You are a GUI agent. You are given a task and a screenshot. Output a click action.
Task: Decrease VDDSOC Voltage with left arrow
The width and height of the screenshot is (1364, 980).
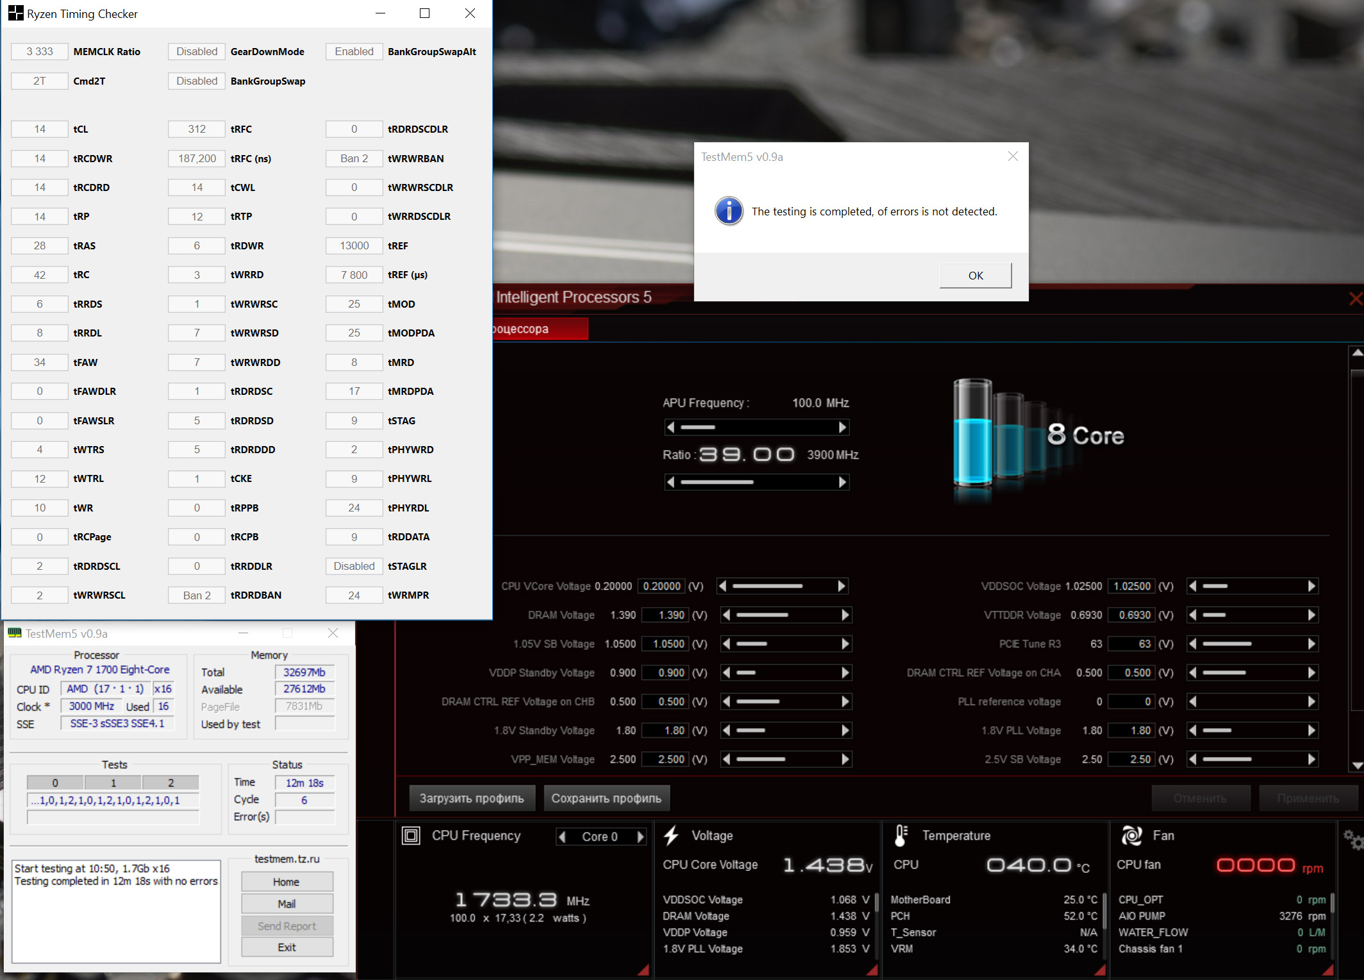pyautogui.click(x=1192, y=586)
